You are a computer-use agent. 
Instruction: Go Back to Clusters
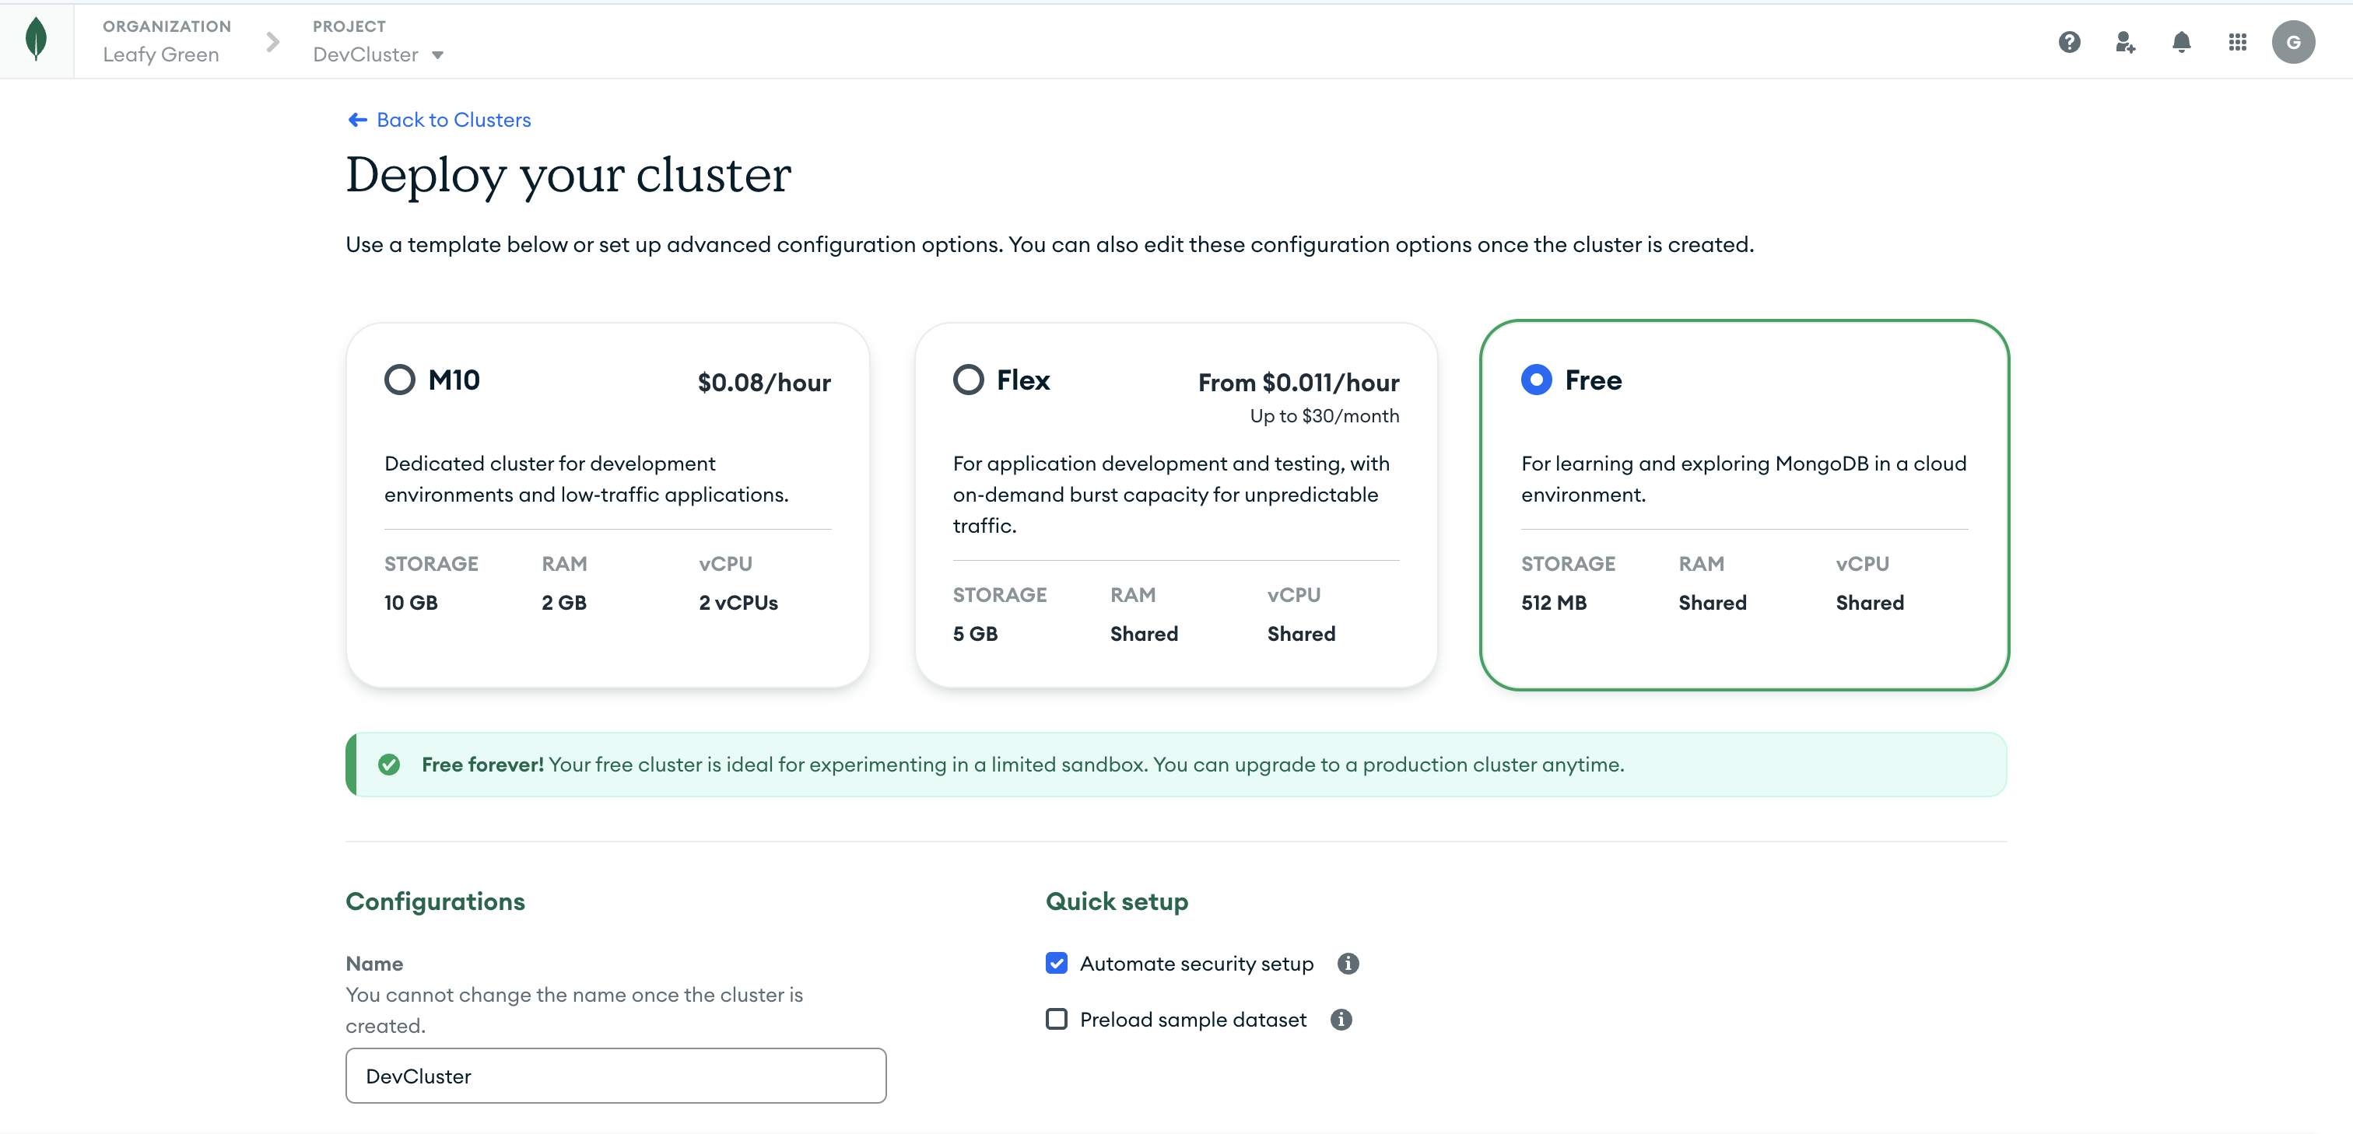[453, 120]
